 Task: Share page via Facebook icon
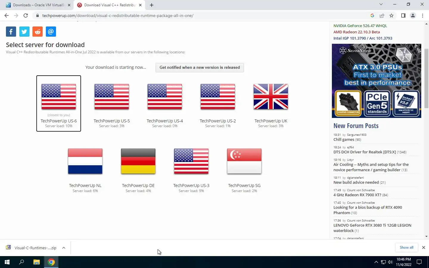pos(11,32)
